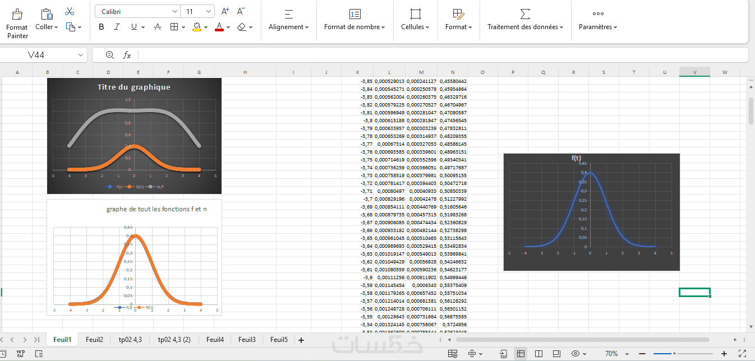Expand borders options arrow
Viewport: 755px width, 361px height.
[183, 27]
